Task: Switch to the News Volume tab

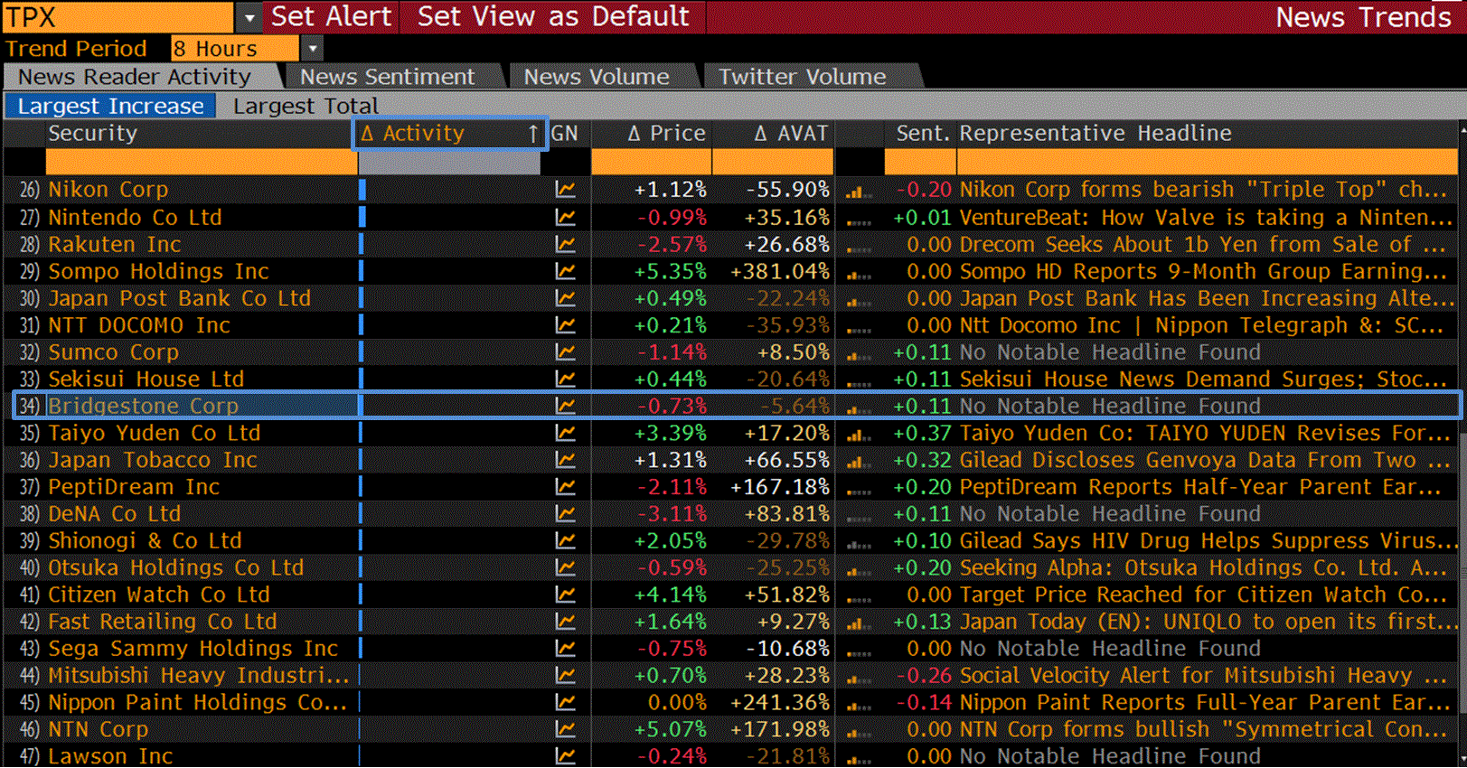Action: 597,77
